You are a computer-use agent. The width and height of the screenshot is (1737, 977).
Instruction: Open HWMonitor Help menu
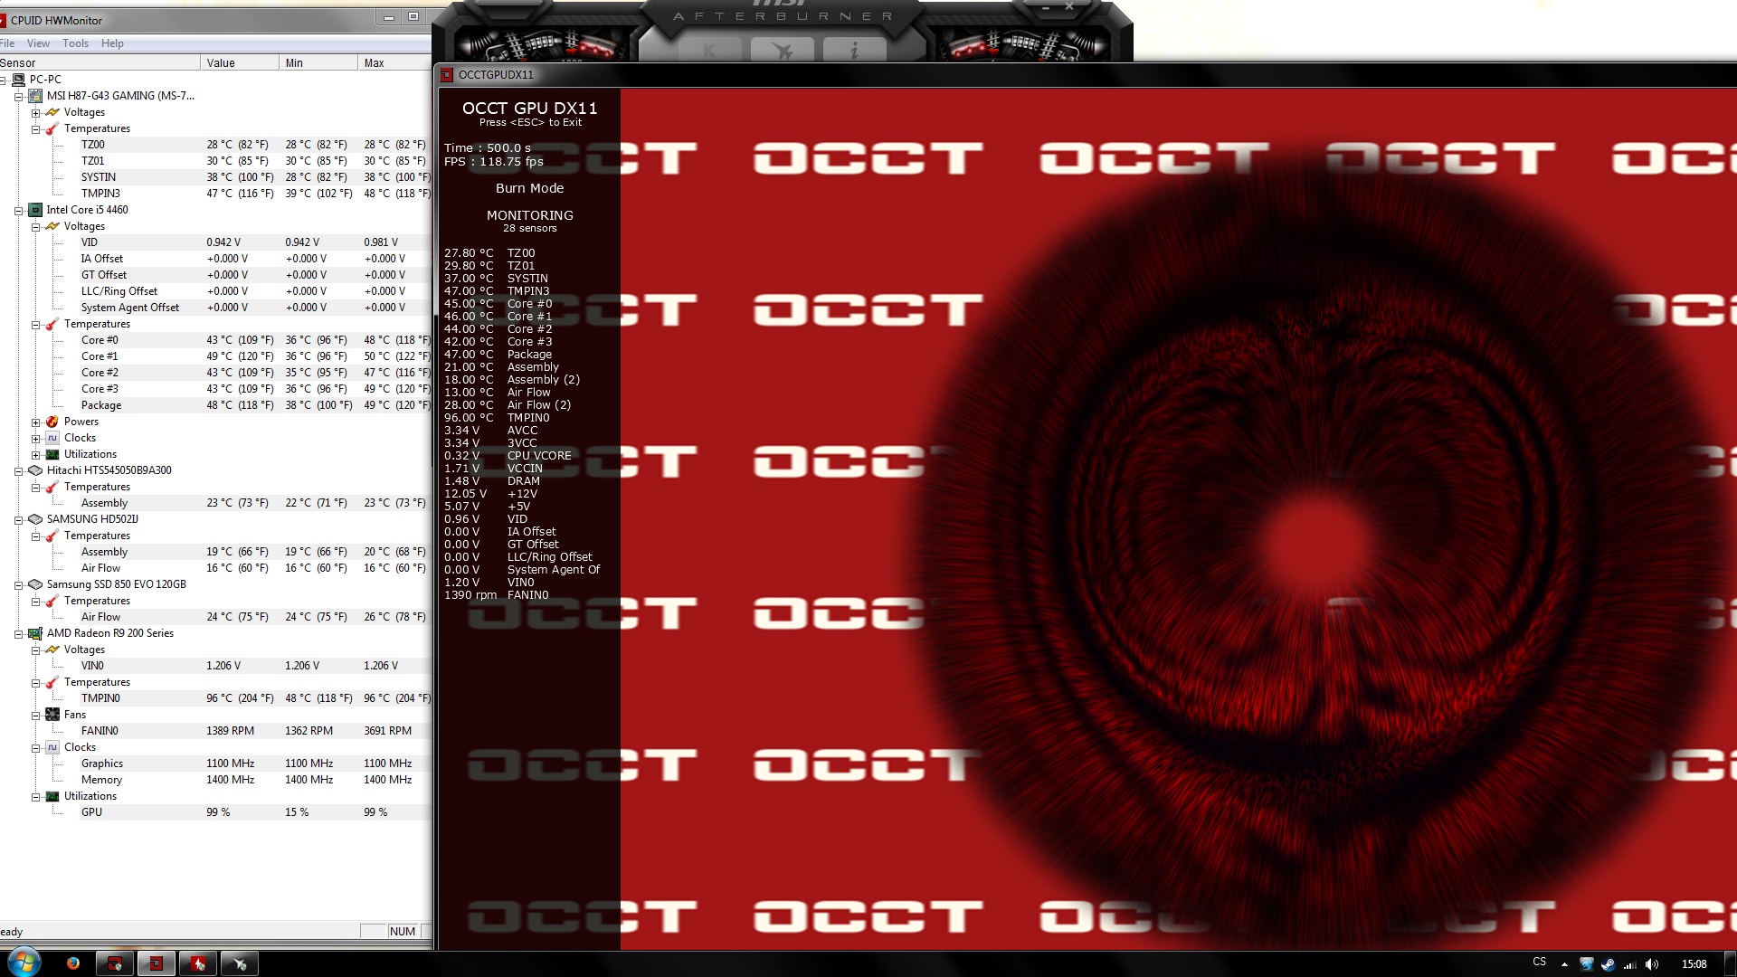[112, 43]
